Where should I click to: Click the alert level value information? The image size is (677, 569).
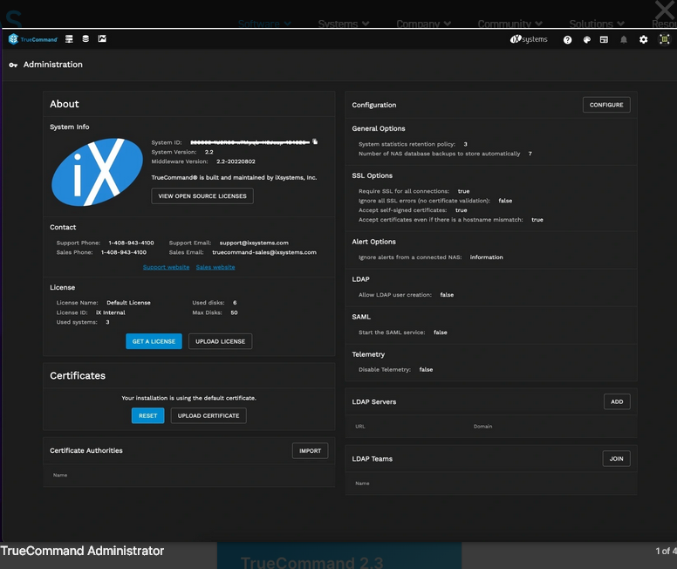coord(487,257)
